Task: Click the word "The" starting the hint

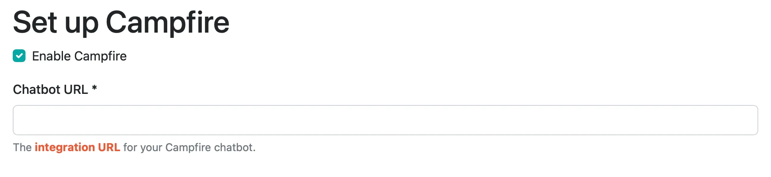Action: click(x=22, y=148)
